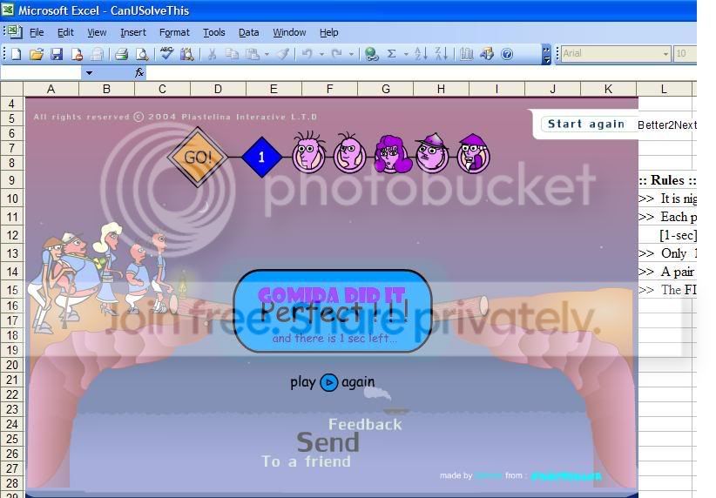Click the last purple face with glasses and hat
The image size is (716, 498).
473,153
